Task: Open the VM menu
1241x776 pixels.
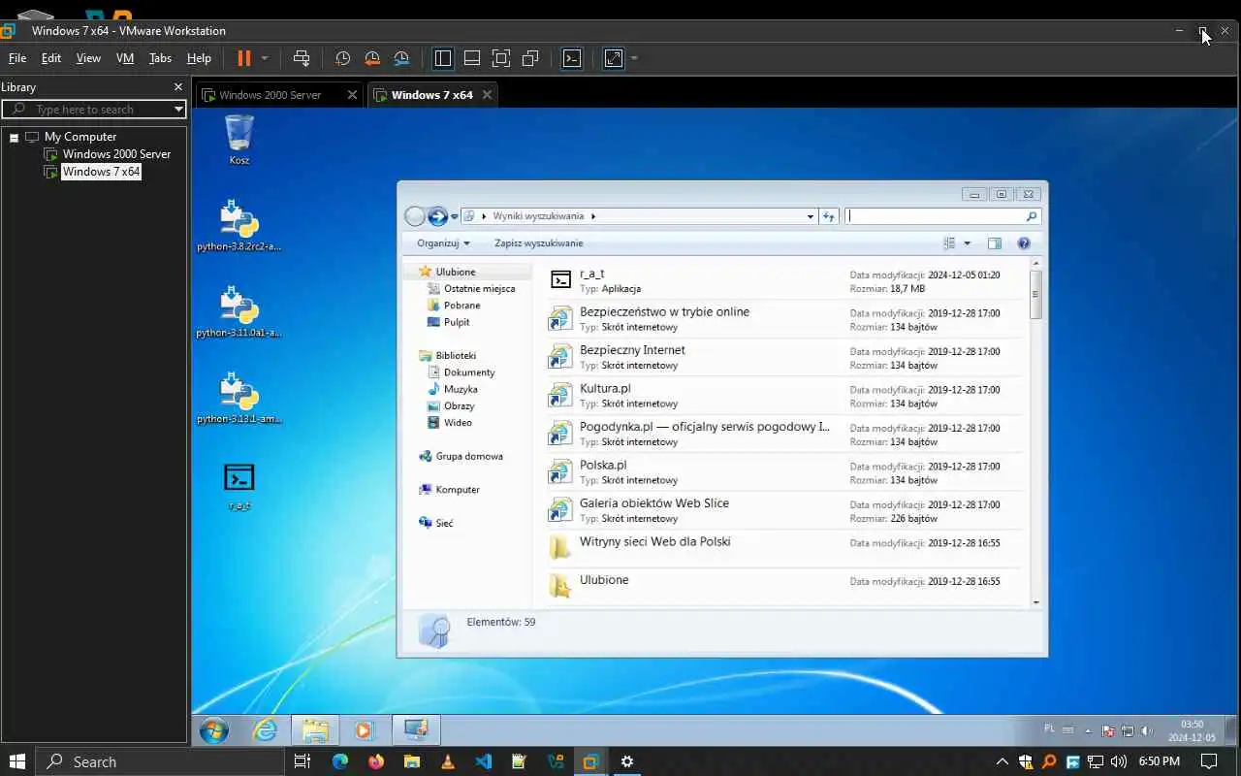Action: [x=125, y=58]
